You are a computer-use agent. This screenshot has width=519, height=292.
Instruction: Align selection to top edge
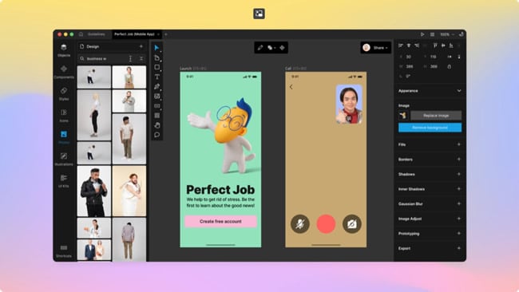click(x=435, y=45)
